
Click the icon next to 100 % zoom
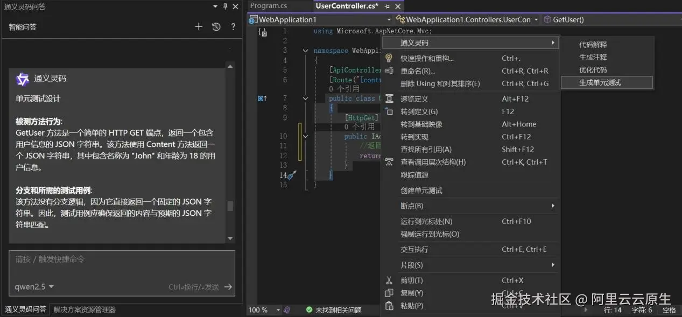pos(287,310)
